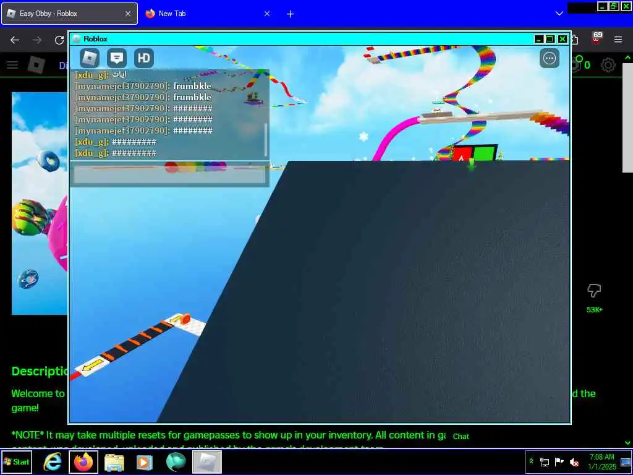This screenshot has height=475, width=633.
Task: Click the Roblox website logo
Action: (36, 65)
